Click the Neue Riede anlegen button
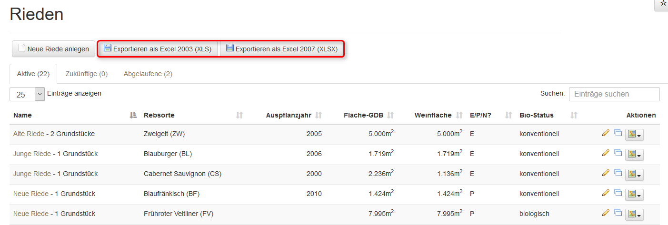Image resolution: width=668 pixels, height=225 pixels. tap(53, 49)
